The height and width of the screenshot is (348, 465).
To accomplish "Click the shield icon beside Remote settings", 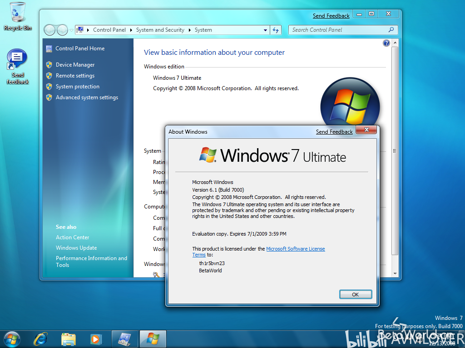I will coord(49,76).
